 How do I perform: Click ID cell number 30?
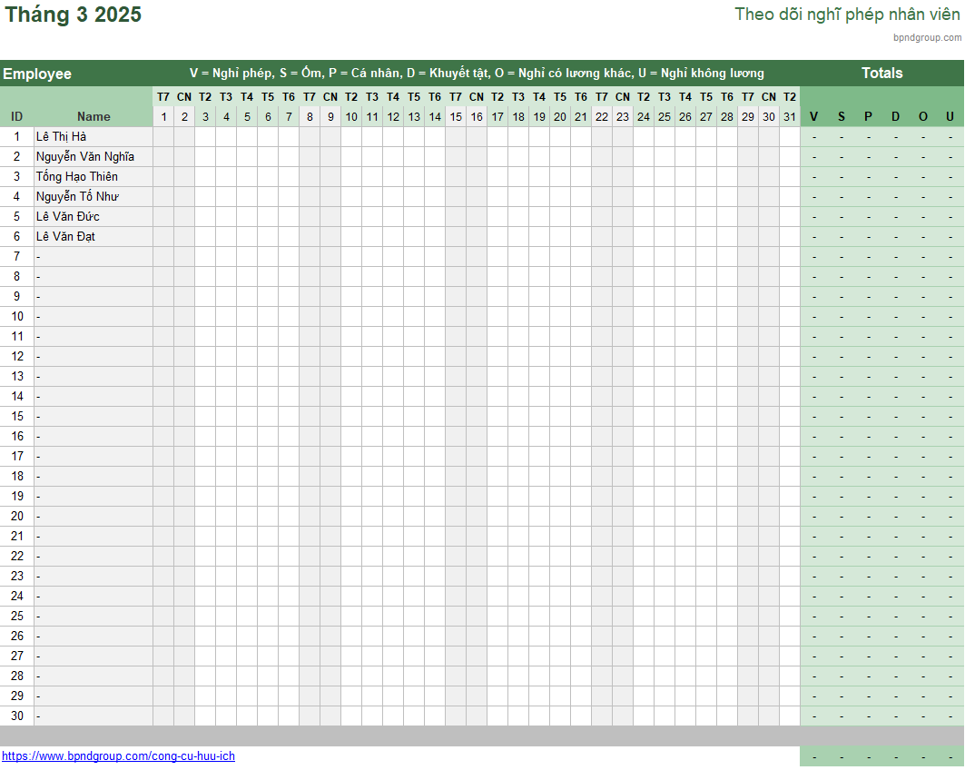click(16, 716)
